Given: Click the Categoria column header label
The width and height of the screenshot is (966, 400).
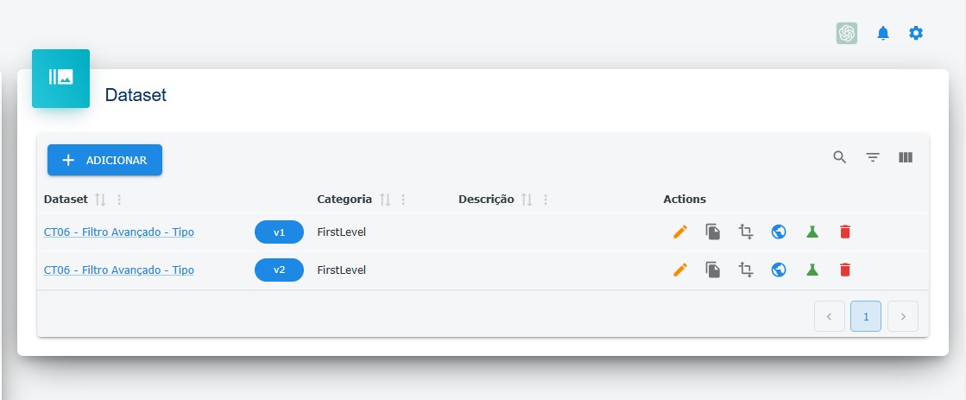Looking at the screenshot, I should click(x=344, y=199).
